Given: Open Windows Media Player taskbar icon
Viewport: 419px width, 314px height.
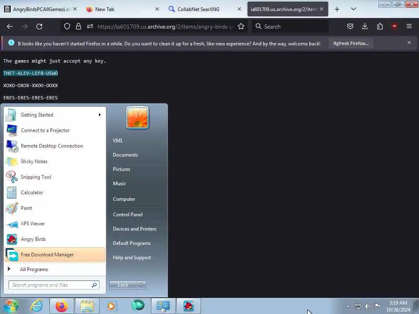Looking at the screenshot, I should point(112,306).
